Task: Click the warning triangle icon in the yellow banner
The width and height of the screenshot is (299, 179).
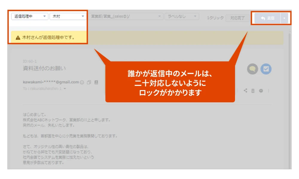Action: point(18,38)
